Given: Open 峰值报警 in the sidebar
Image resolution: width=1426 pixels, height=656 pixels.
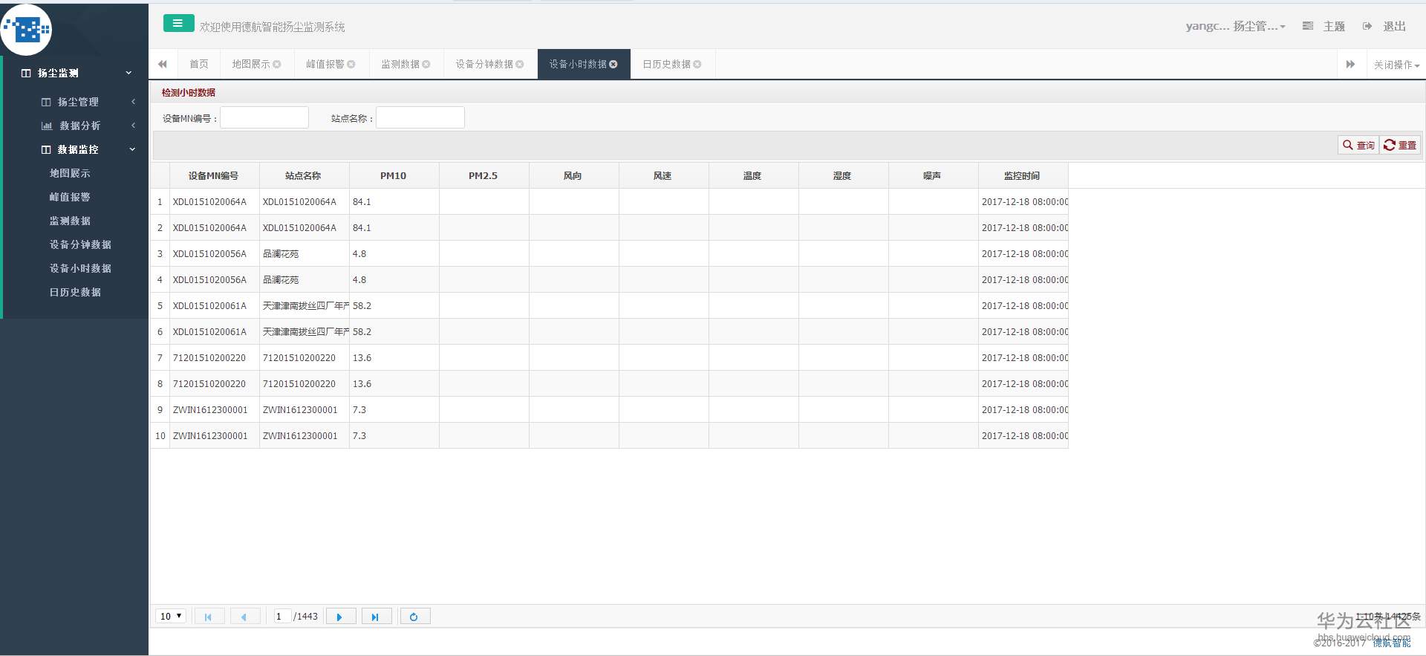Looking at the screenshot, I should point(70,197).
